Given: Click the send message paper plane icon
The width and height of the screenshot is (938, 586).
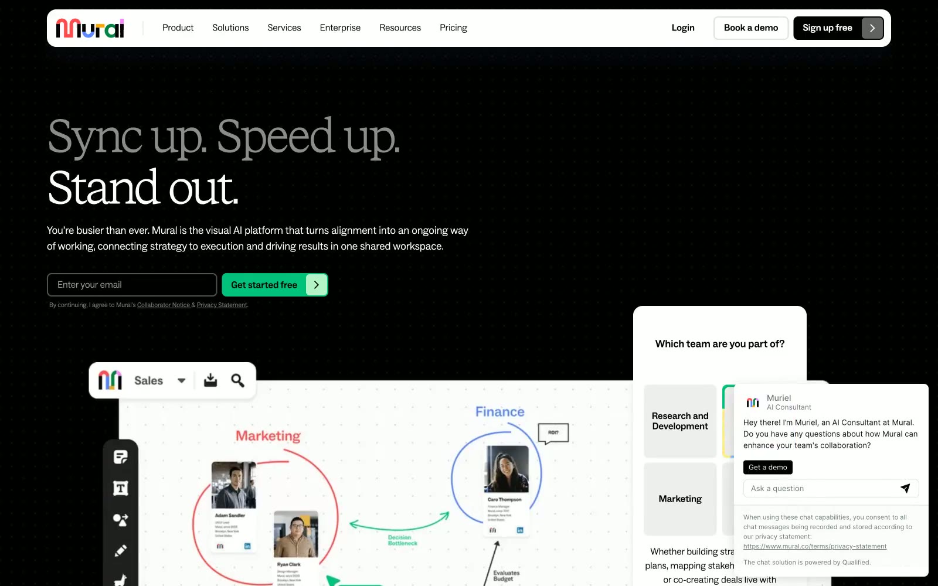Looking at the screenshot, I should coord(905,488).
